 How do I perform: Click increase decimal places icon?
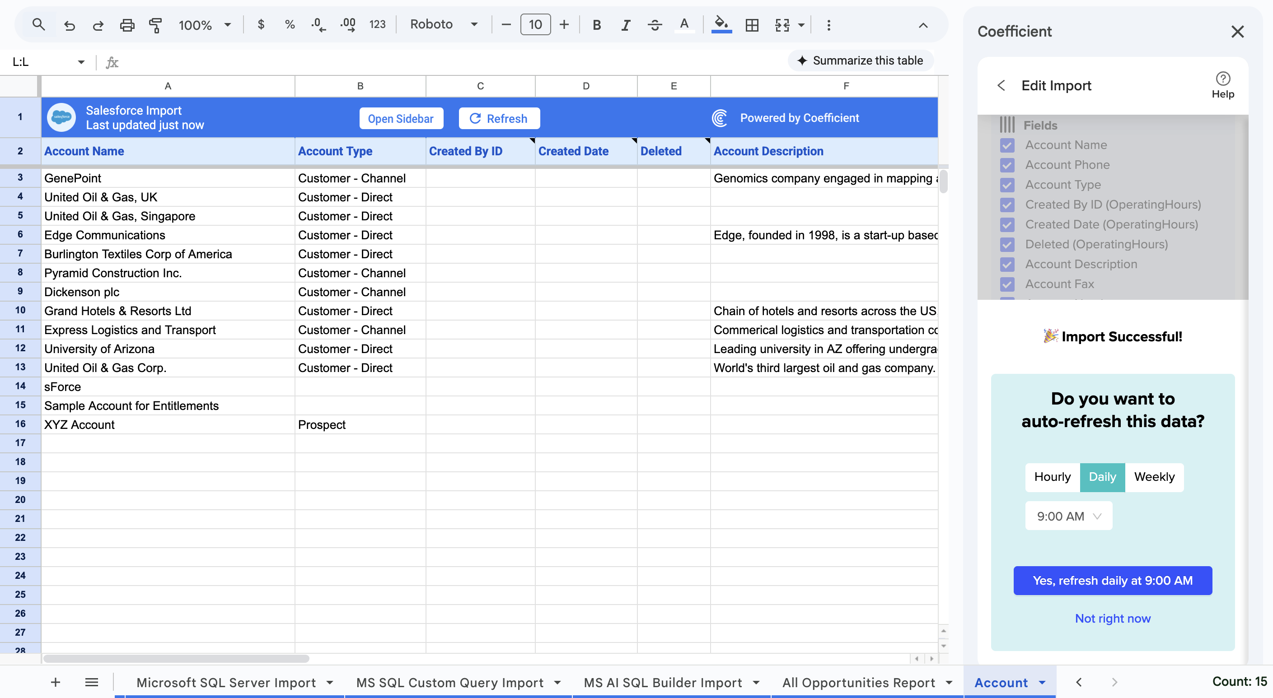tap(348, 25)
